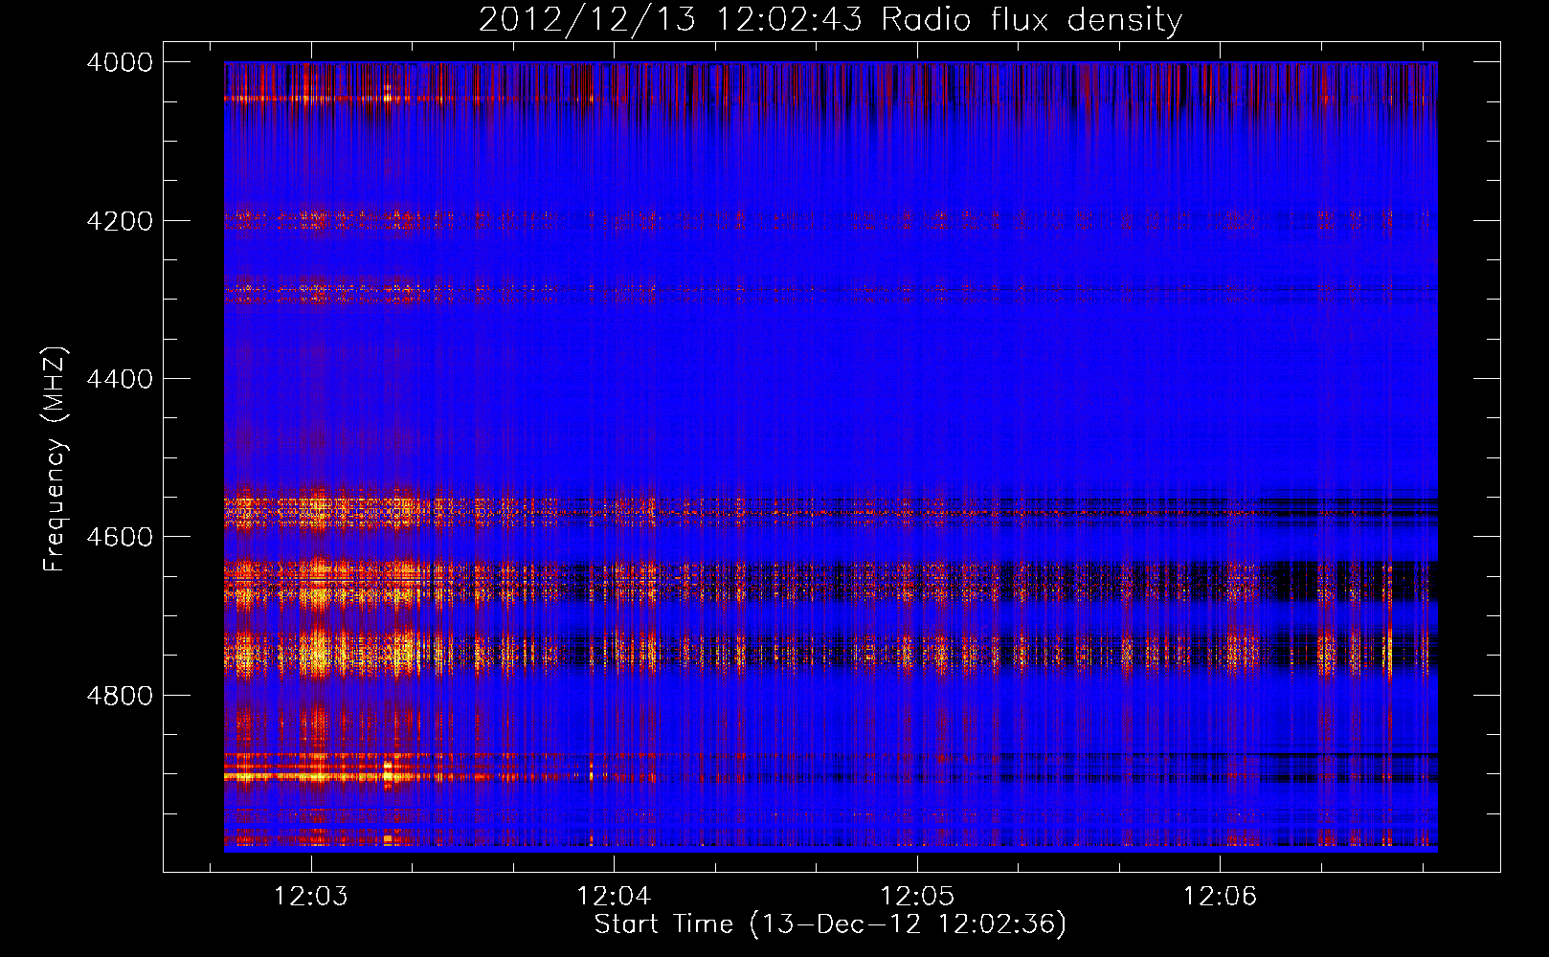This screenshot has width=1549, height=957.
Task: Select the 4000 frequency tick label
Action: [x=120, y=62]
